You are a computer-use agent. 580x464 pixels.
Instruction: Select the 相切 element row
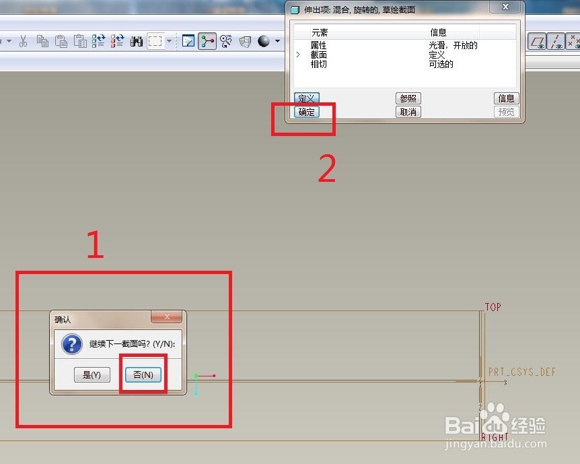click(x=404, y=64)
